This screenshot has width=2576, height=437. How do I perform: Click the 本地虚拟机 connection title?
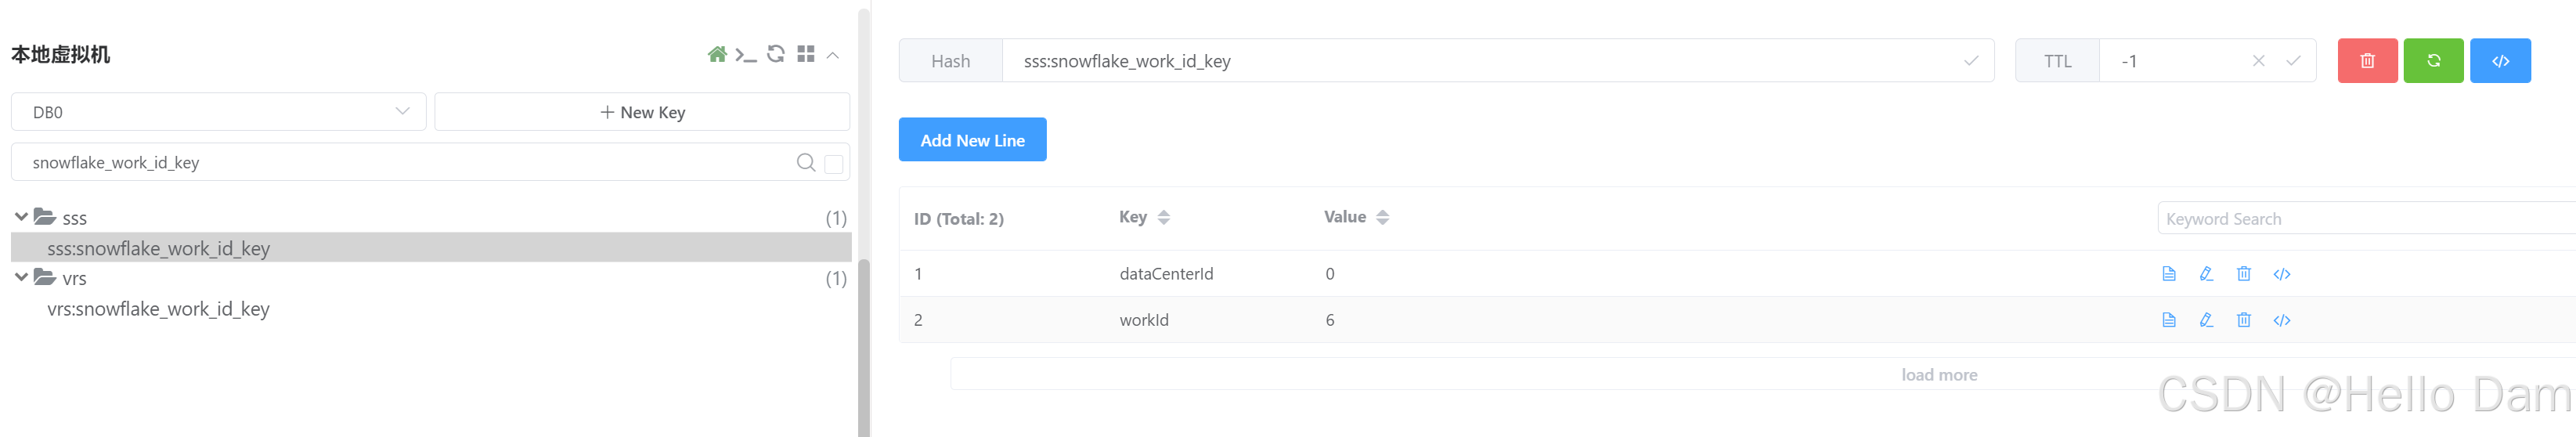[x=60, y=54]
